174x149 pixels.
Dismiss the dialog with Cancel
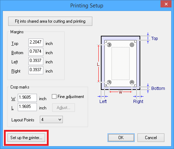(151, 138)
